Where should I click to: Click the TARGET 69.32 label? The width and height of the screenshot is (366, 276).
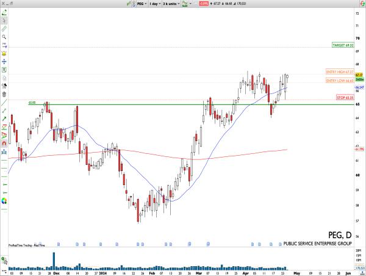pyautogui.click(x=343, y=45)
